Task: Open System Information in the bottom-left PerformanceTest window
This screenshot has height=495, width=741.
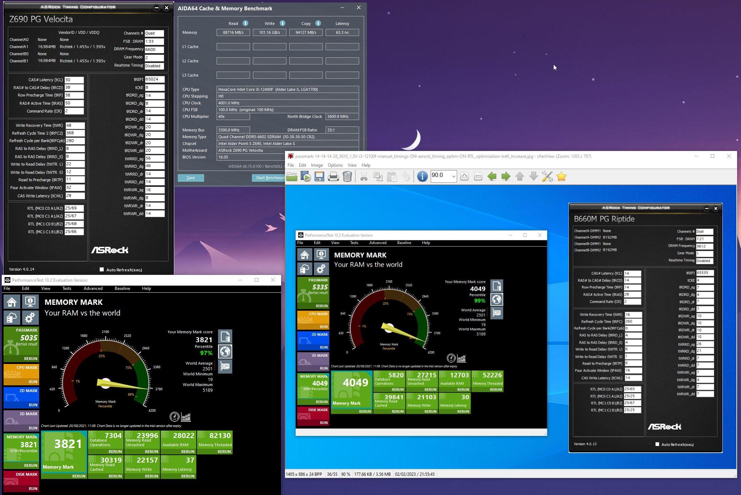Action: tap(30, 302)
